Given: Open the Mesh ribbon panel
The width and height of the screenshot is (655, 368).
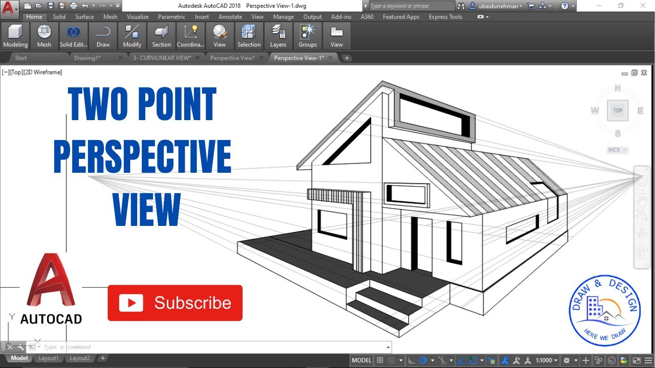Looking at the screenshot, I should 44,36.
